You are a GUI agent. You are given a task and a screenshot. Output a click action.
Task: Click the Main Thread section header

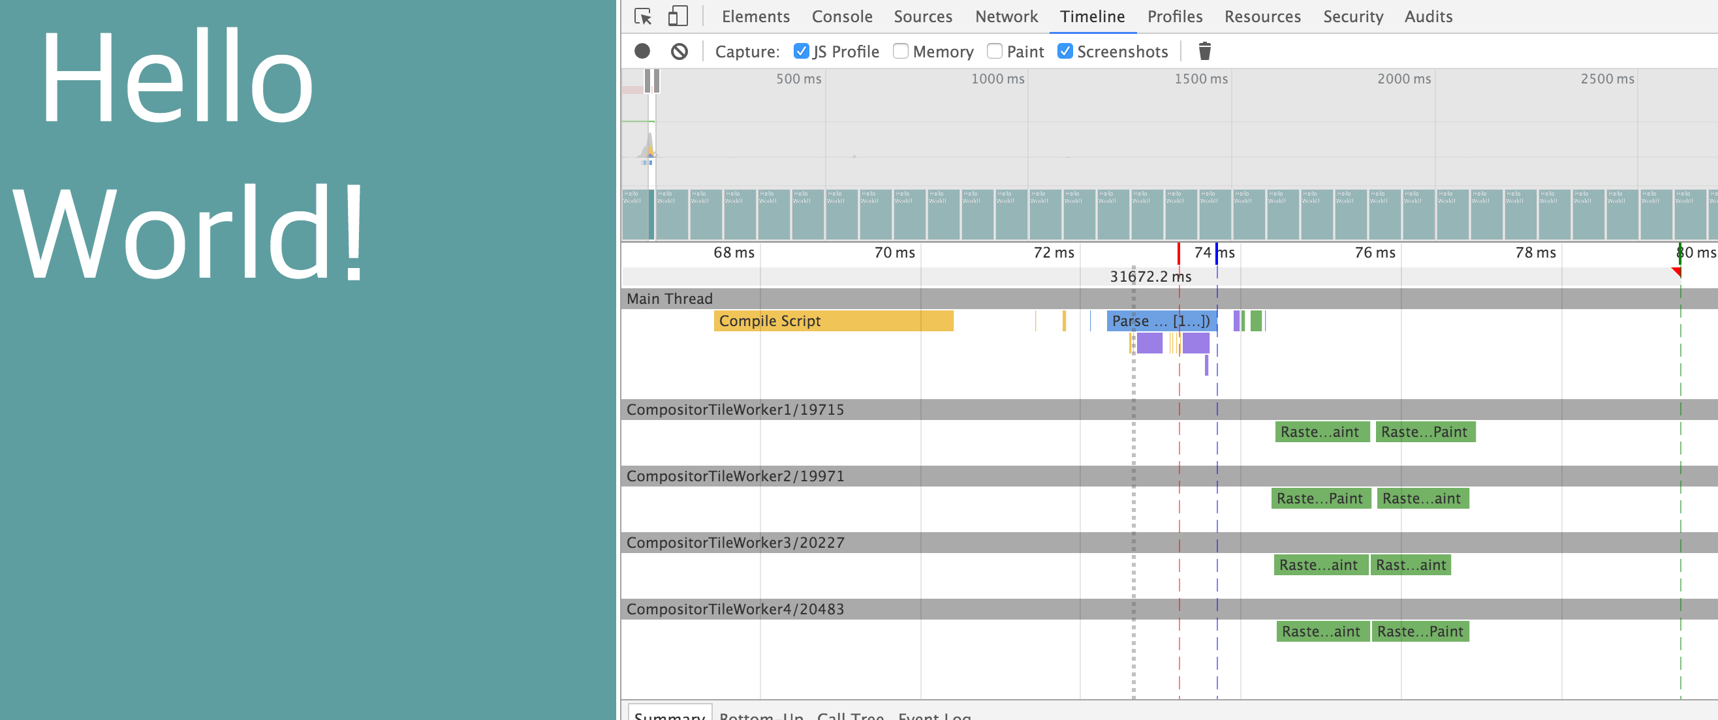(1169, 299)
